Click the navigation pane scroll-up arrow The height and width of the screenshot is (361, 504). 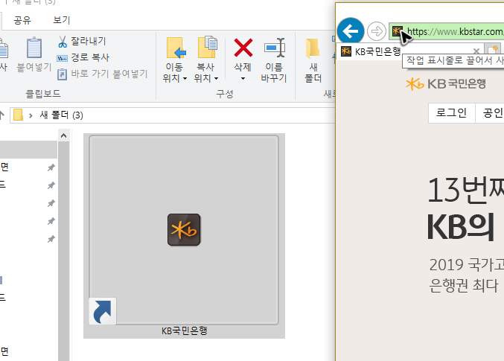63,135
